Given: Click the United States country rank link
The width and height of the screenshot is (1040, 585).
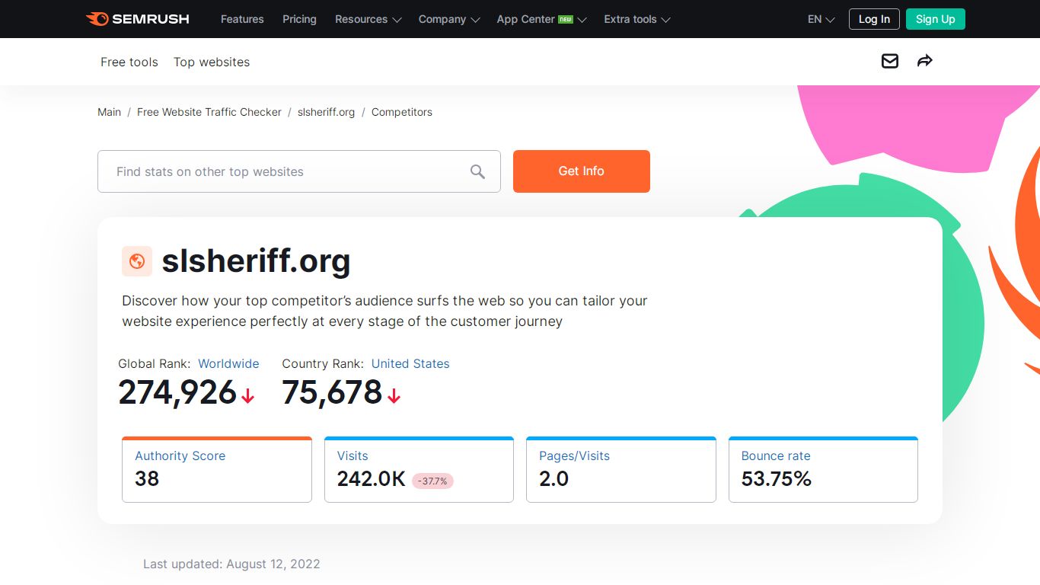Looking at the screenshot, I should [x=410, y=363].
